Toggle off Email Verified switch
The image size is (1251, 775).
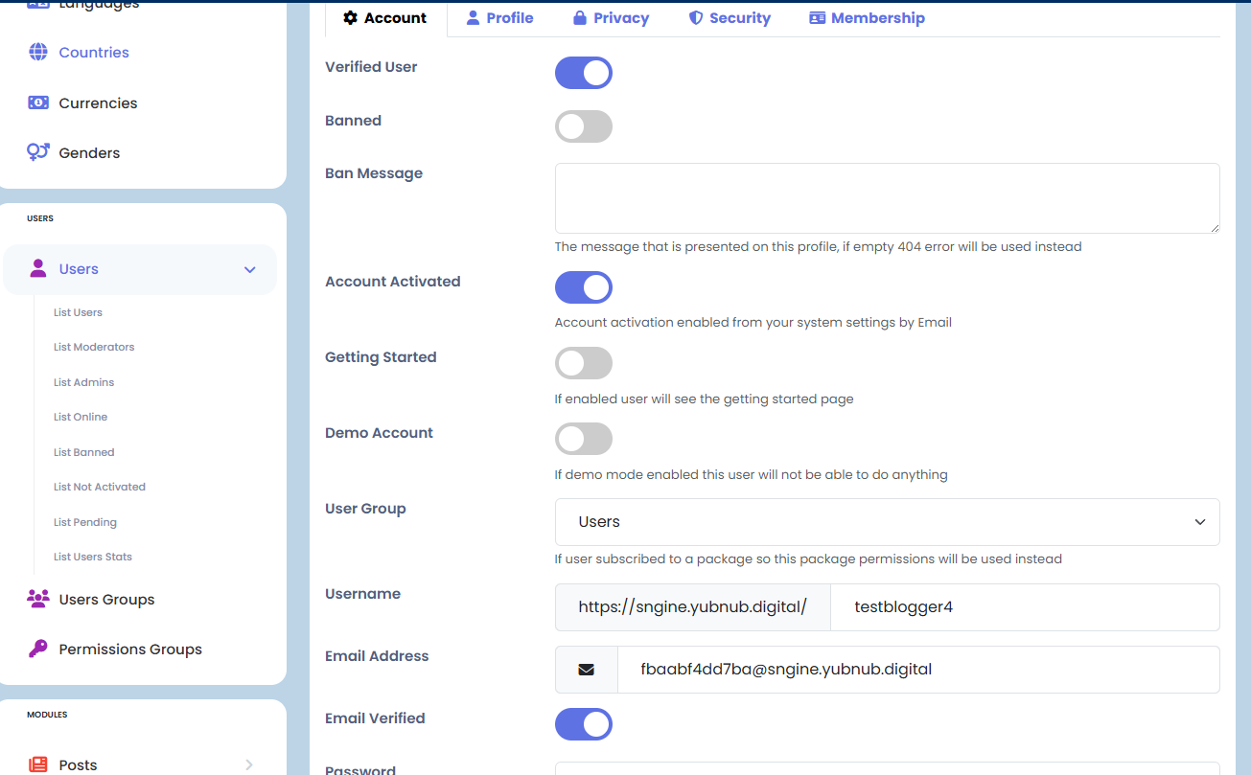click(584, 724)
